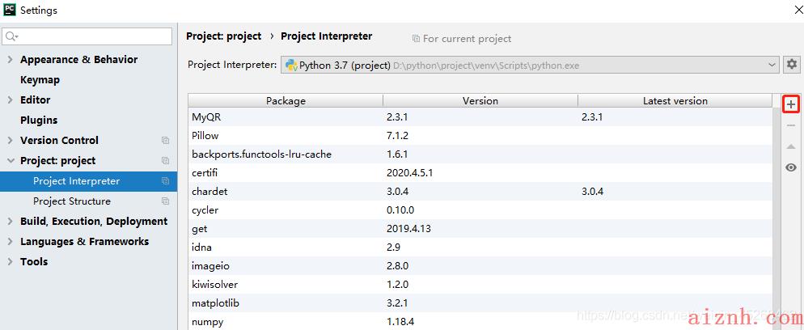The image size is (804, 330).
Task: Click latest version 2.3.1 for MyQR
Action: pos(592,116)
